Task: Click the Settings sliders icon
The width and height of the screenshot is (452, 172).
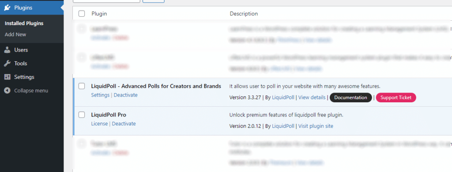Action: click(x=8, y=77)
